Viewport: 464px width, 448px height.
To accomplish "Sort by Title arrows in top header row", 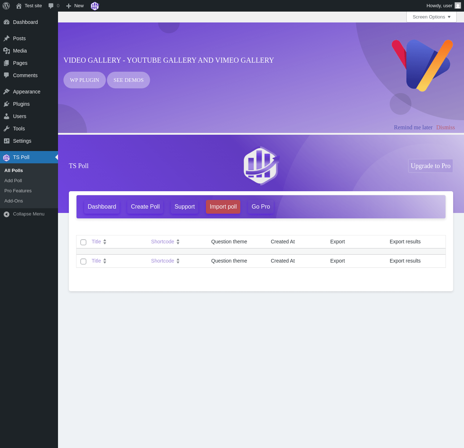I will click(x=105, y=242).
